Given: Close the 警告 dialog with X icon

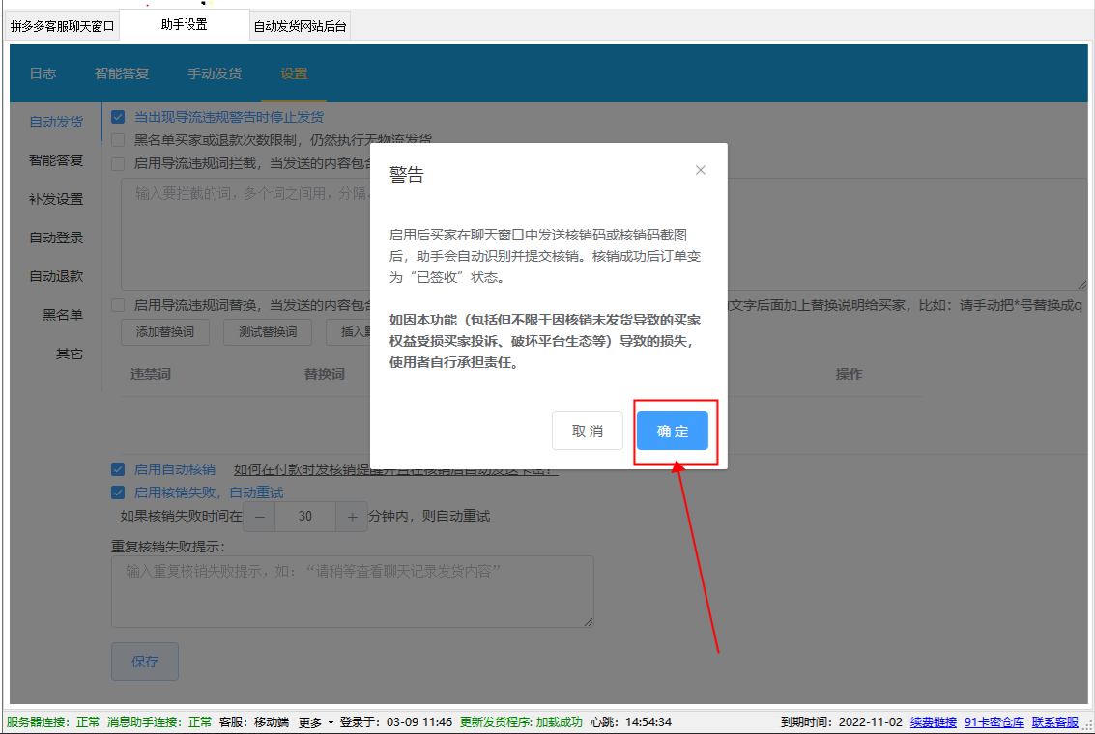Looking at the screenshot, I should [x=701, y=170].
